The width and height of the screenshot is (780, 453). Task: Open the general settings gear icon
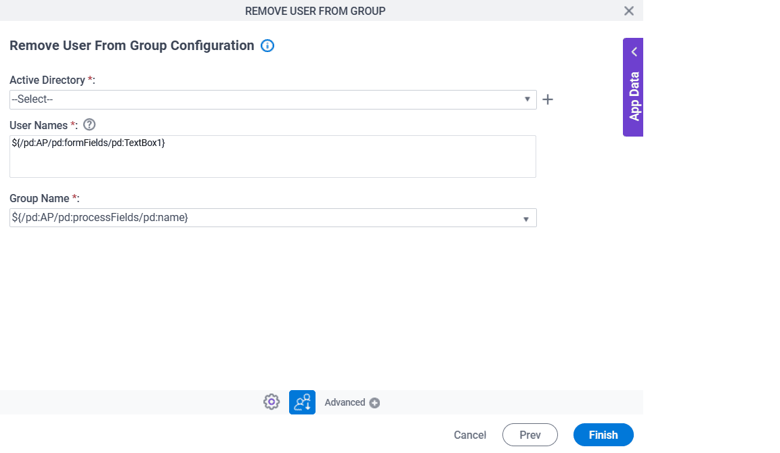click(x=271, y=402)
